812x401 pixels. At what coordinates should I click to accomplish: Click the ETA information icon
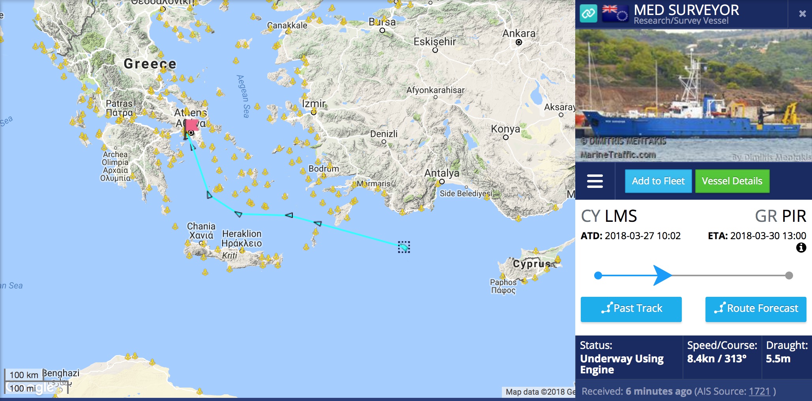click(801, 248)
